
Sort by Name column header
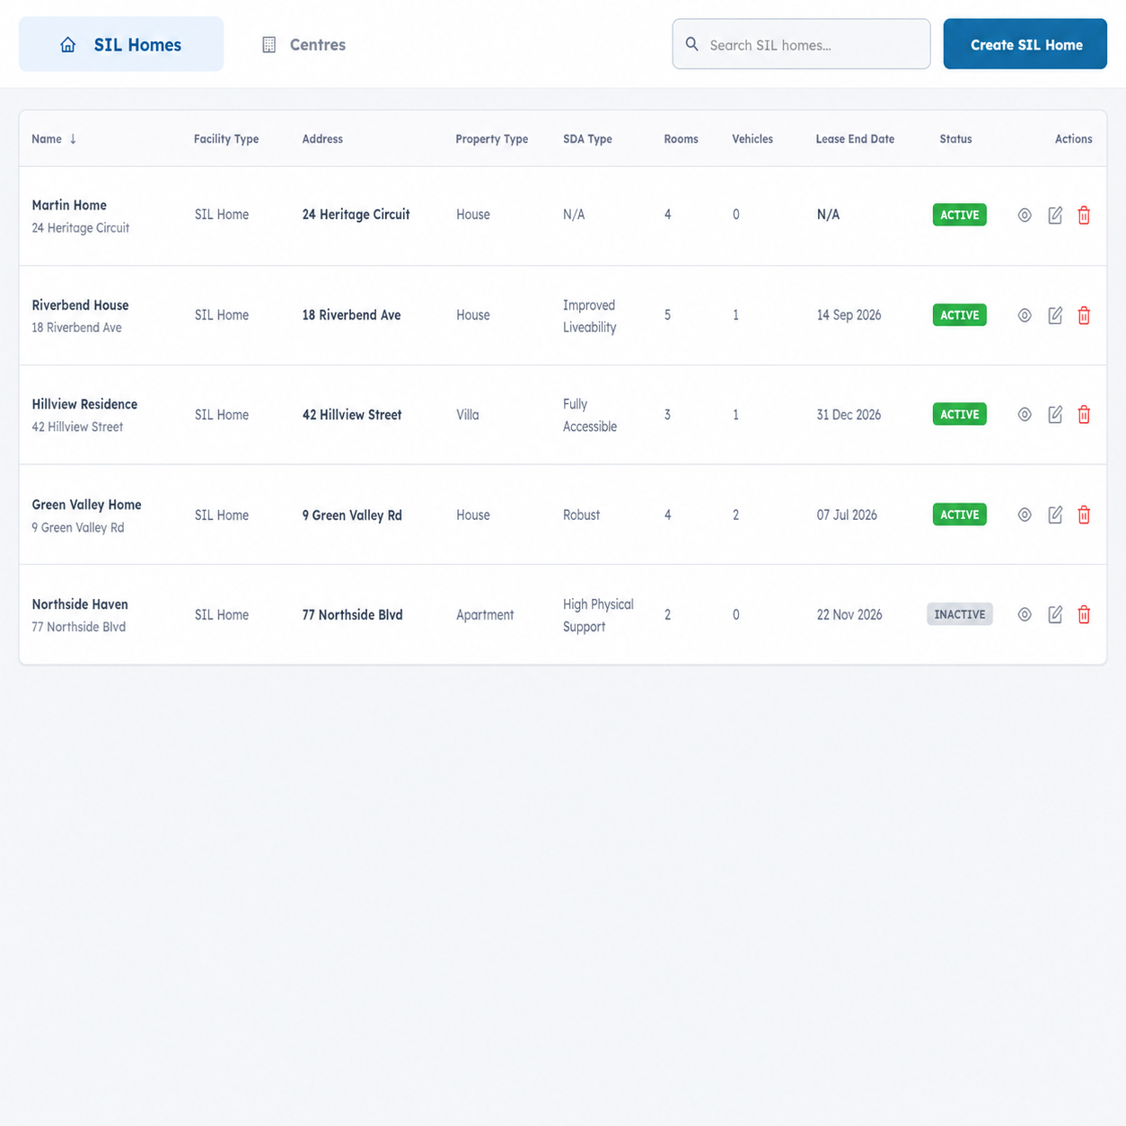click(x=54, y=139)
